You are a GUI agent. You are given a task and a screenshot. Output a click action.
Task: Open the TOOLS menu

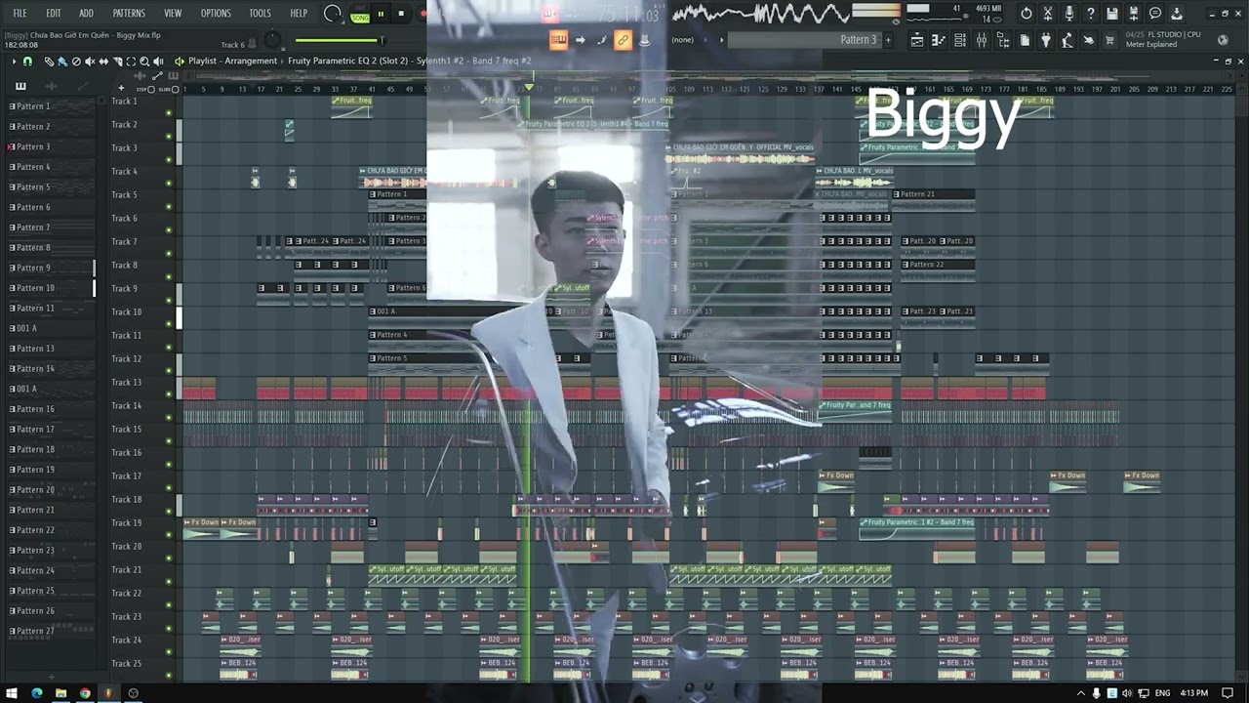[x=260, y=14]
